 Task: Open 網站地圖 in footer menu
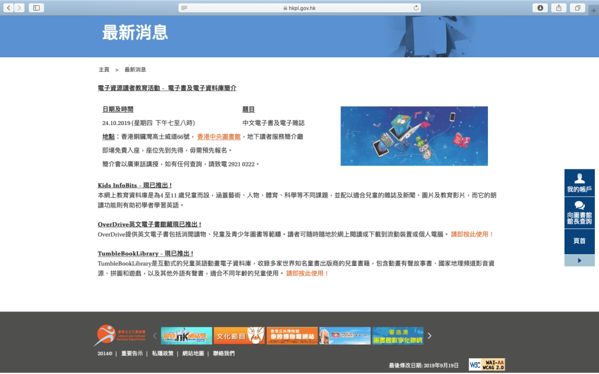pyautogui.click(x=193, y=354)
